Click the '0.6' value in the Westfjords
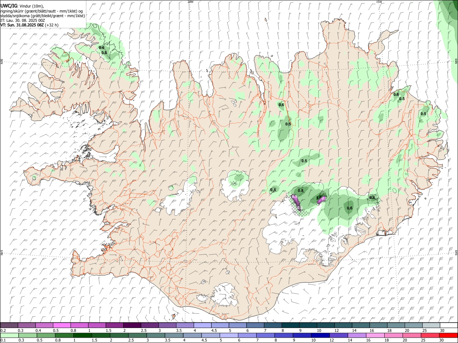Image resolution: width=458 pixels, height=343 pixels. [x=102, y=48]
